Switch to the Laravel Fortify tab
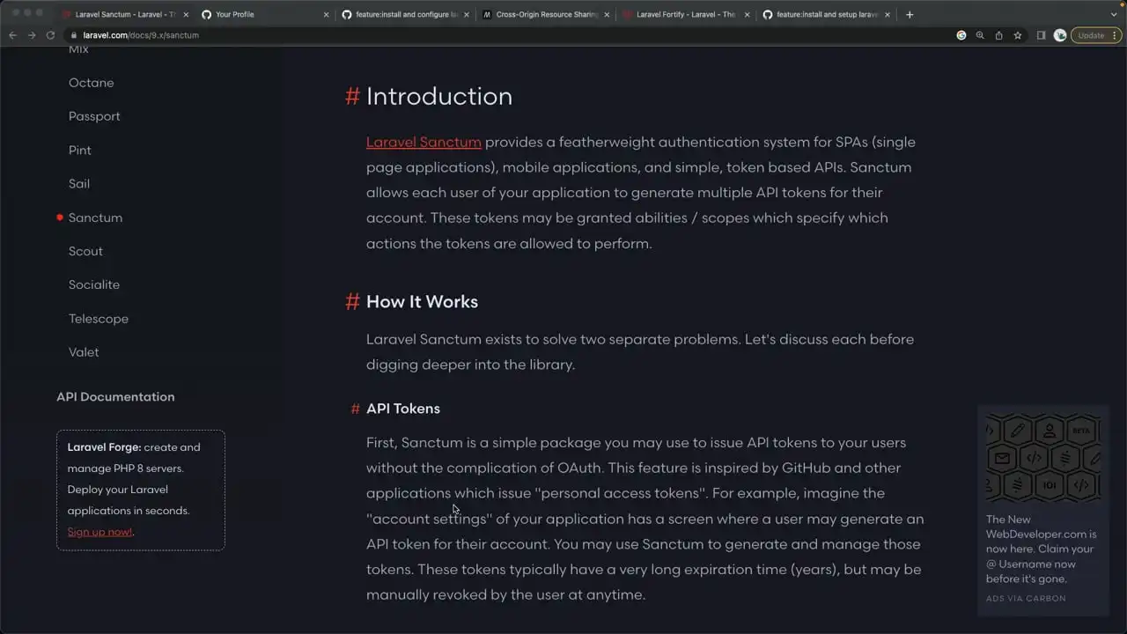The height and width of the screenshot is (634, 1127). pos(685,14)
